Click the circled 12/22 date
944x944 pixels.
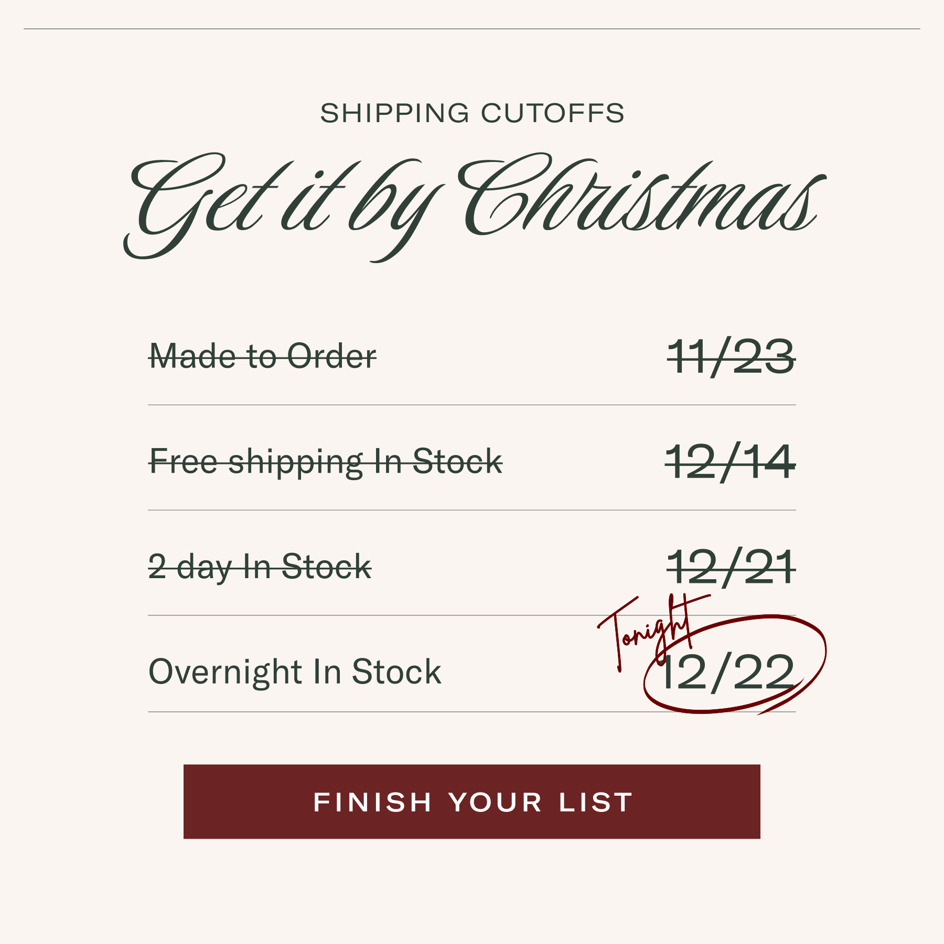tap(728, 672)
